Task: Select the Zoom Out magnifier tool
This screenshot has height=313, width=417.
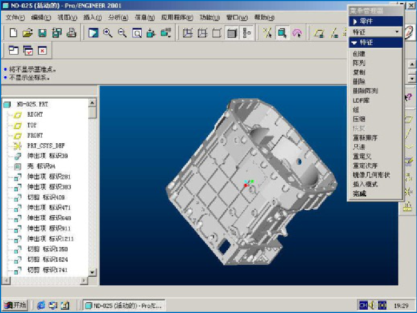Action: coord(122,33)
